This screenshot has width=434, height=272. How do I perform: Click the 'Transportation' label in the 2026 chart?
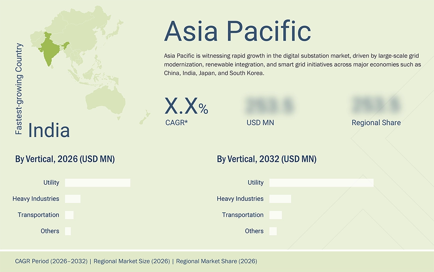(x=39, y=215)
